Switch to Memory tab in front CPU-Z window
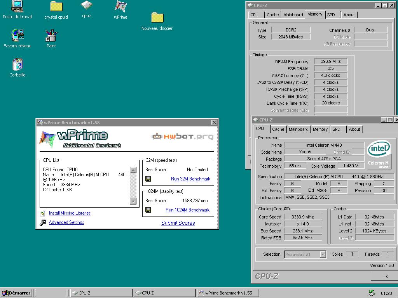This screenshot has height=298, width=398. (x=320, y=129)
